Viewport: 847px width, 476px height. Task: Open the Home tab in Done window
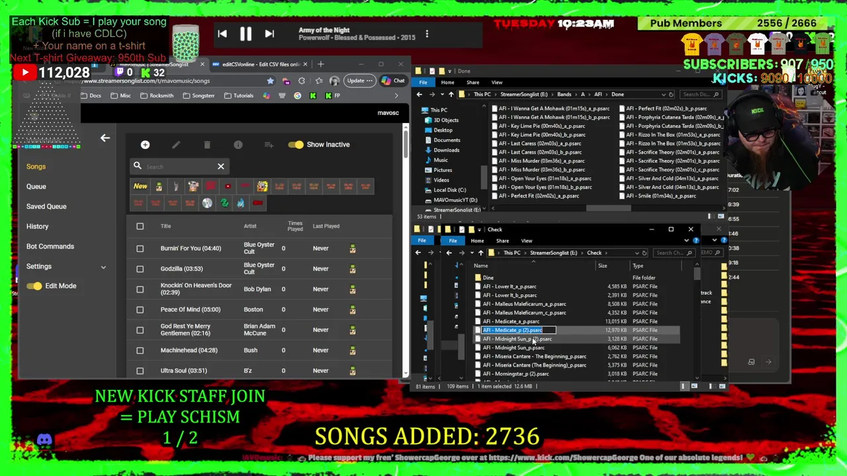(x=447, y=83)
